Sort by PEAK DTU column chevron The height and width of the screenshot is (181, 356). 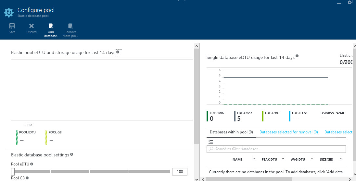pyautogui.click(x=283, y=159)
